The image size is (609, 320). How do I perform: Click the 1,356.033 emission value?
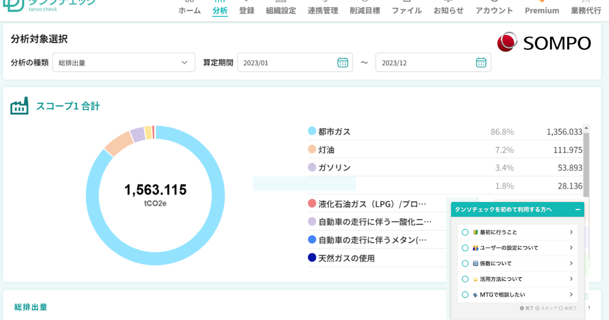point(564,132)
